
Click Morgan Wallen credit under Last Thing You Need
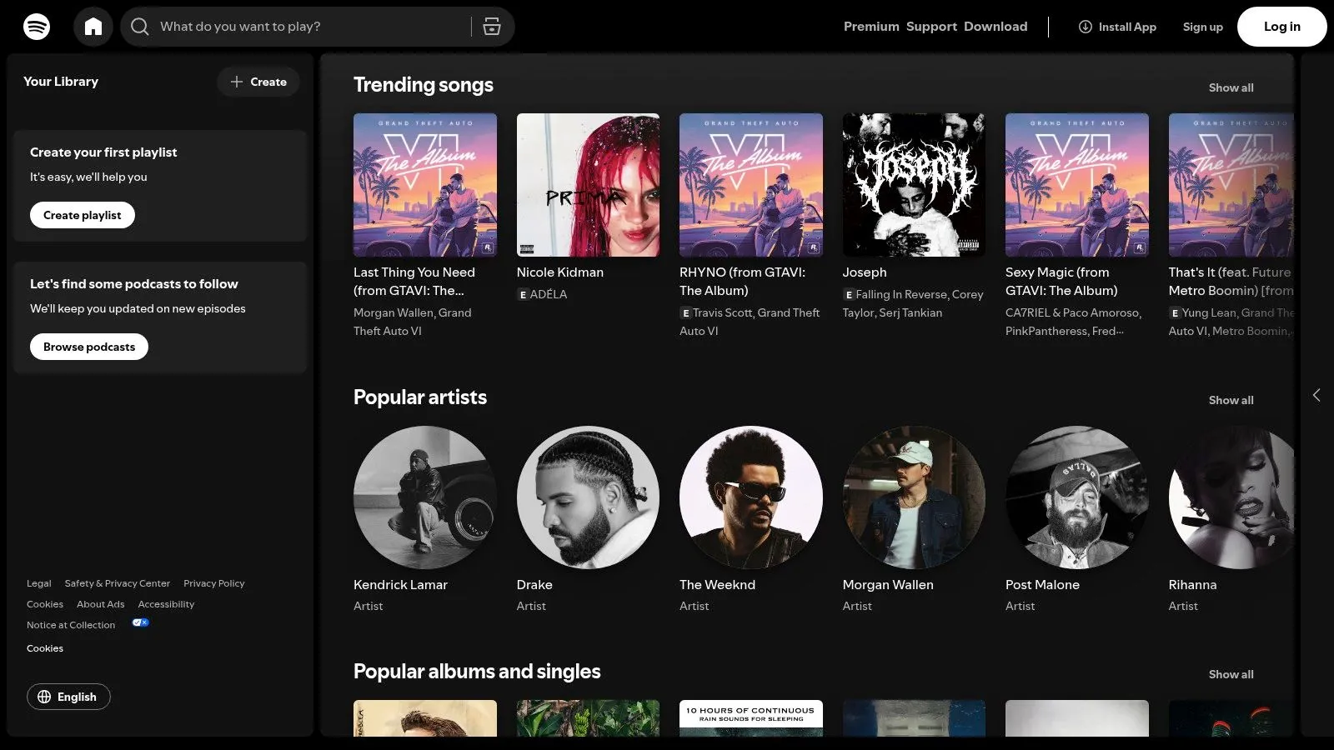tap(394, 312)
